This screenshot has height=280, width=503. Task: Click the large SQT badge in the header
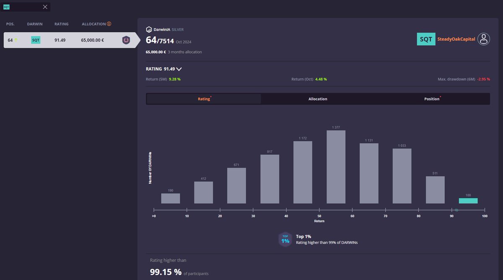pos(426,39)
